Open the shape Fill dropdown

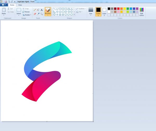click(x=79, y=12)
